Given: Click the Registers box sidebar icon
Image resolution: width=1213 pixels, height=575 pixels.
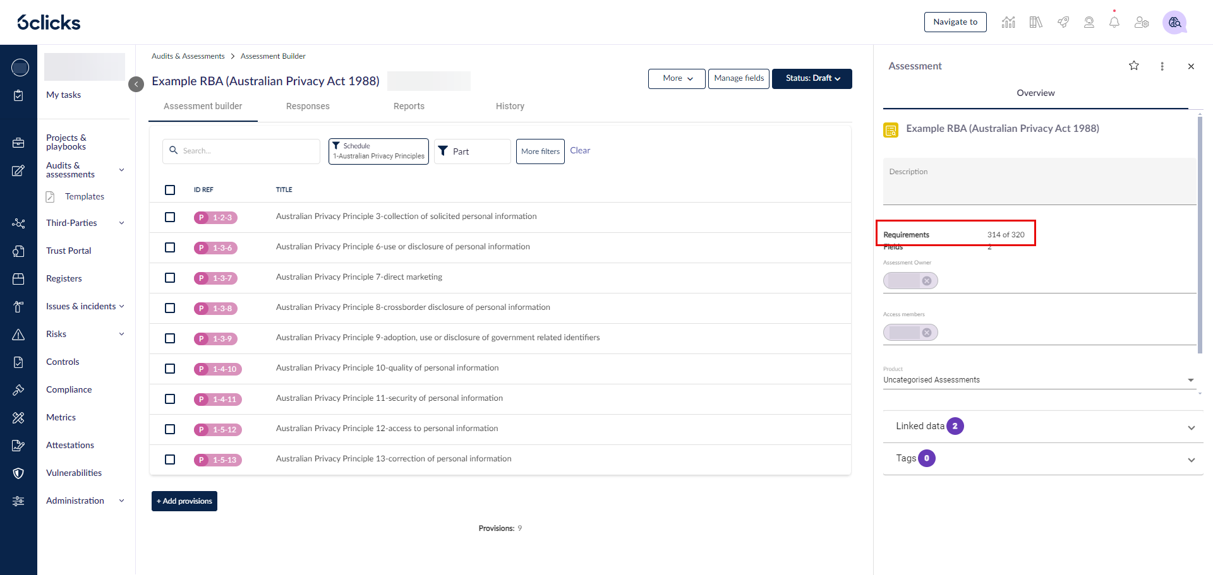Looking at the screenshot, I should [18, 279].
